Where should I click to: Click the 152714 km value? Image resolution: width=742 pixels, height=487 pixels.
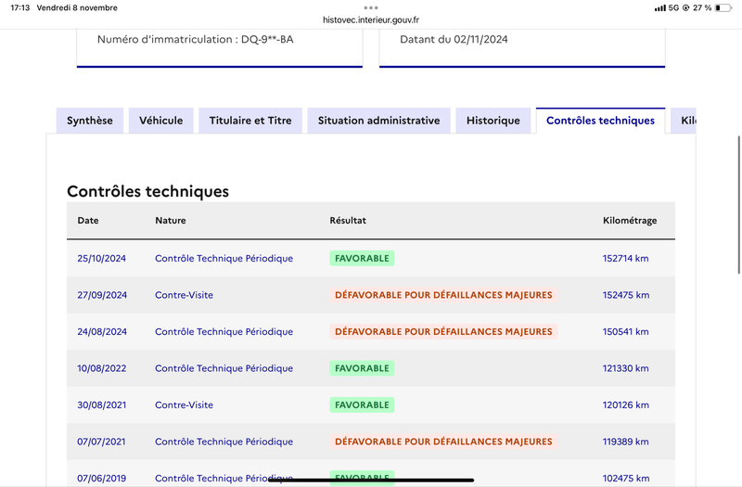pos(625,259)
